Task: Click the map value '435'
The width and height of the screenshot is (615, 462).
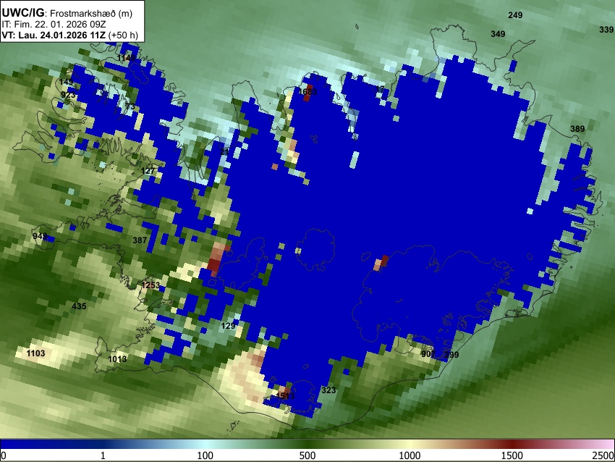Action: (x=79, y=306)
